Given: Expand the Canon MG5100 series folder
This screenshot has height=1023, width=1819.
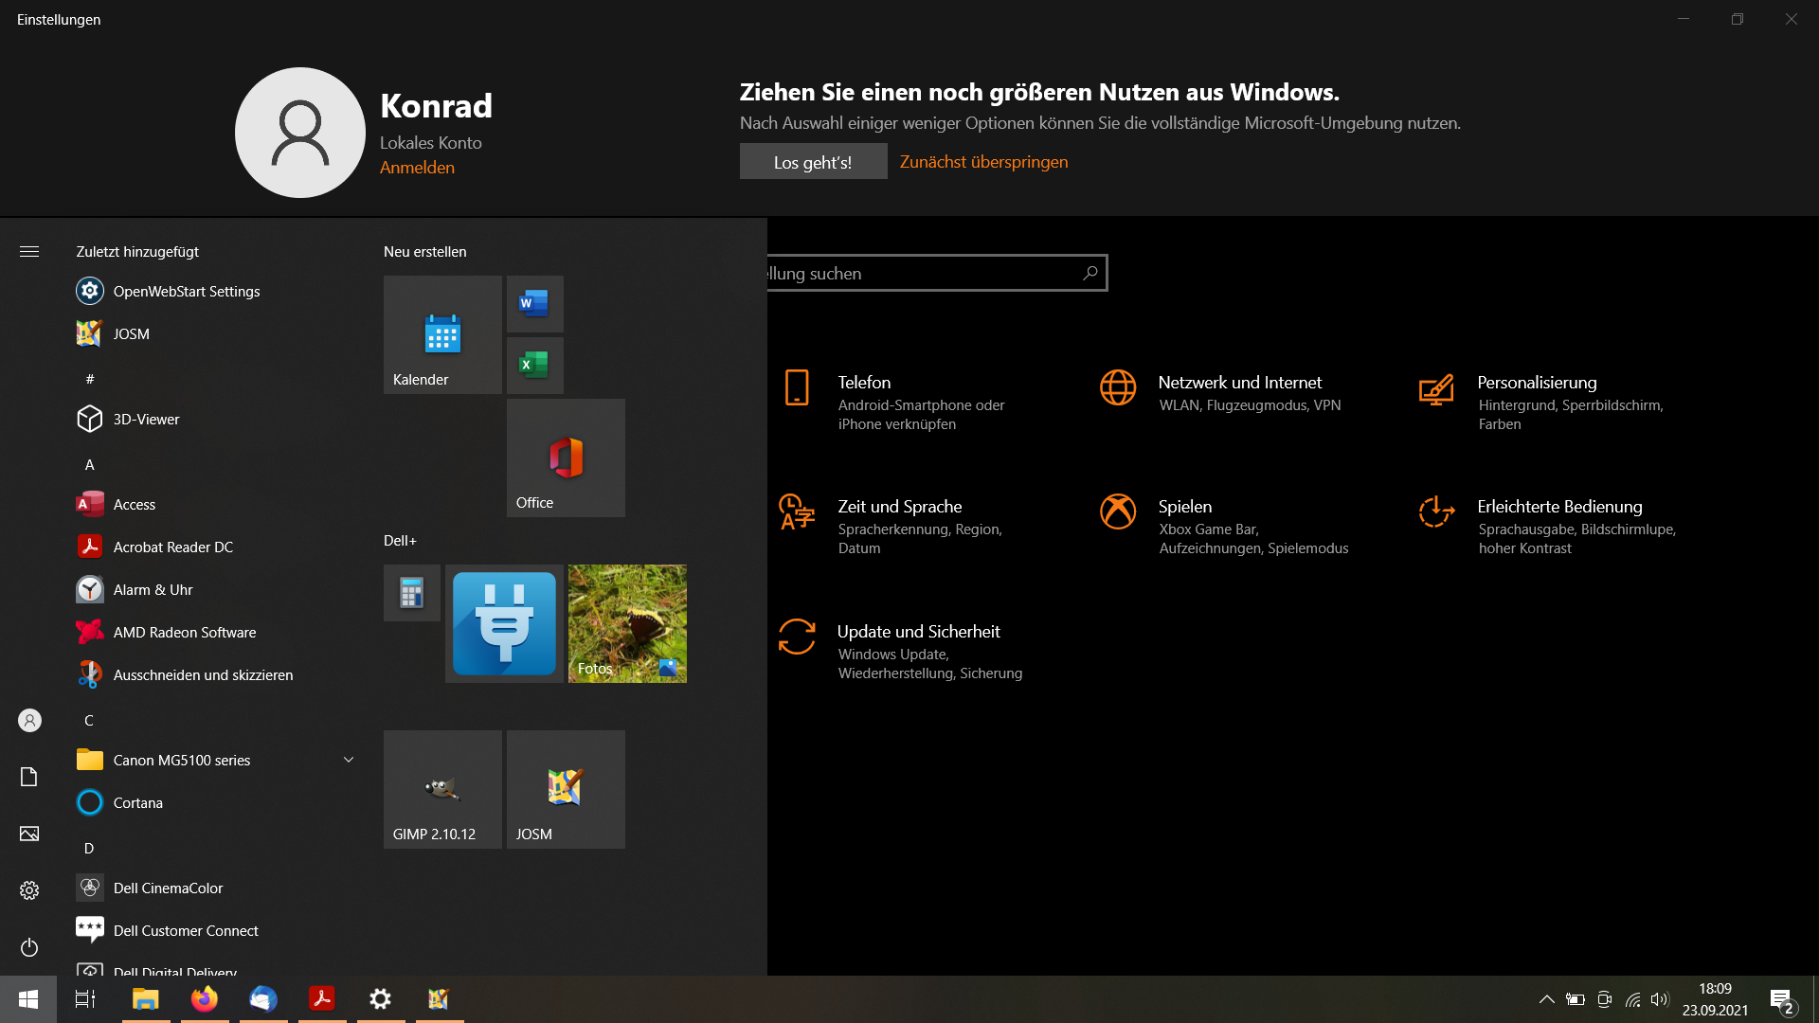Looking at the screenshot, I should 348,760.
